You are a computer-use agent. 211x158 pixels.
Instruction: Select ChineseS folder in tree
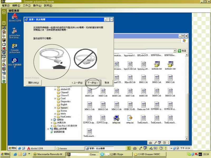pyautogui.click(x=63, y=92)
